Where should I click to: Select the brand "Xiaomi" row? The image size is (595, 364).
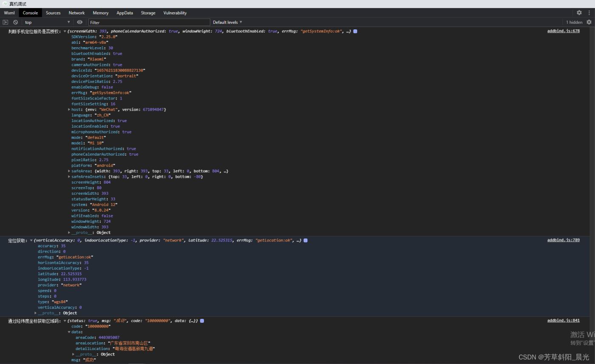click(x=89, y=59)
